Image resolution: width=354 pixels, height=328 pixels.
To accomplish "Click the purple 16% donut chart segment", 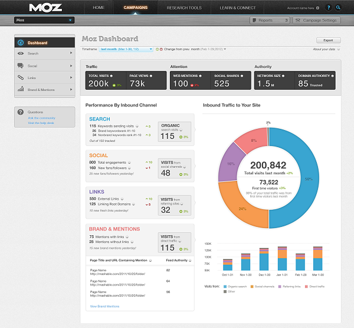I will tap(231, 164).
